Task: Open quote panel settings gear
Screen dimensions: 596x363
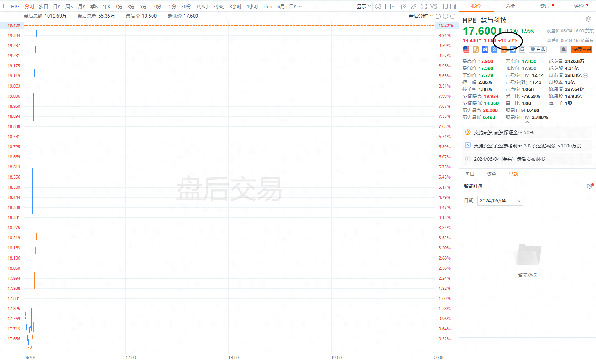Action: click(x=588, y=19)
